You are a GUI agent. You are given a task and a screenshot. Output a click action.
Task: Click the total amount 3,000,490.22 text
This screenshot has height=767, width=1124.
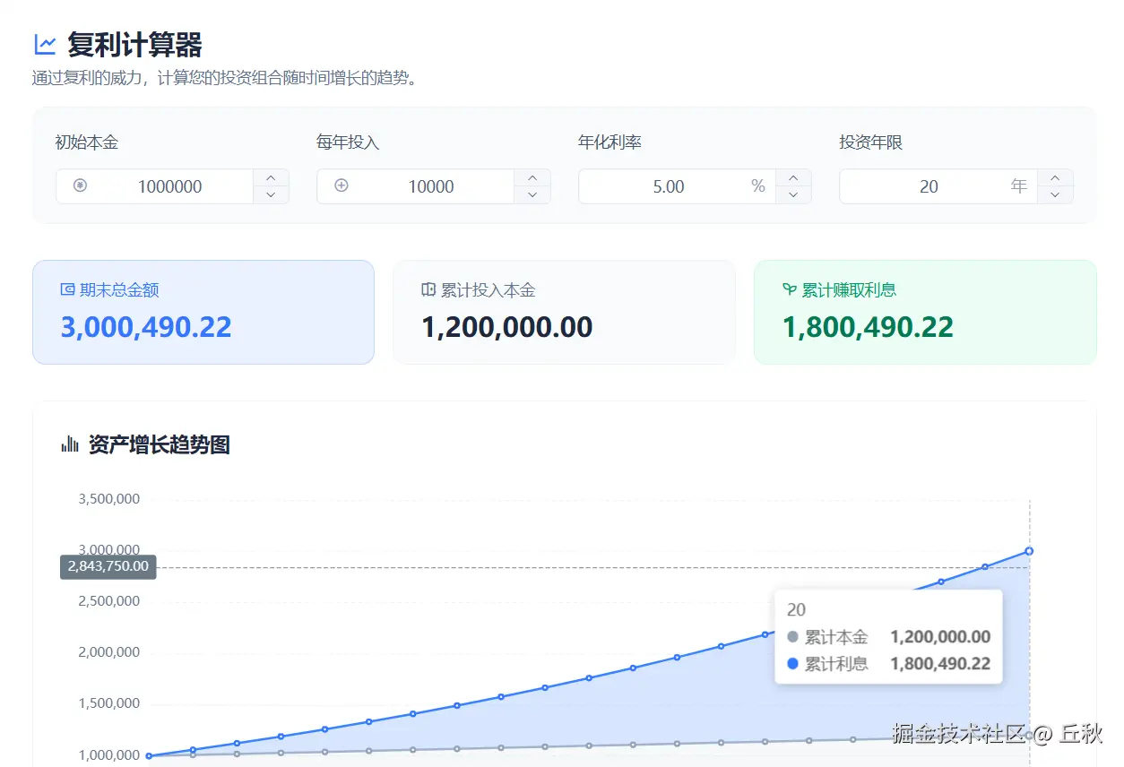144,328
